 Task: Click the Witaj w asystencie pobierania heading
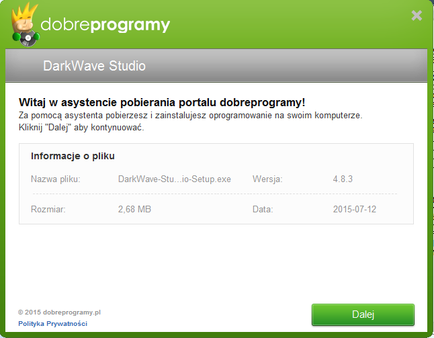pos(162,102)
